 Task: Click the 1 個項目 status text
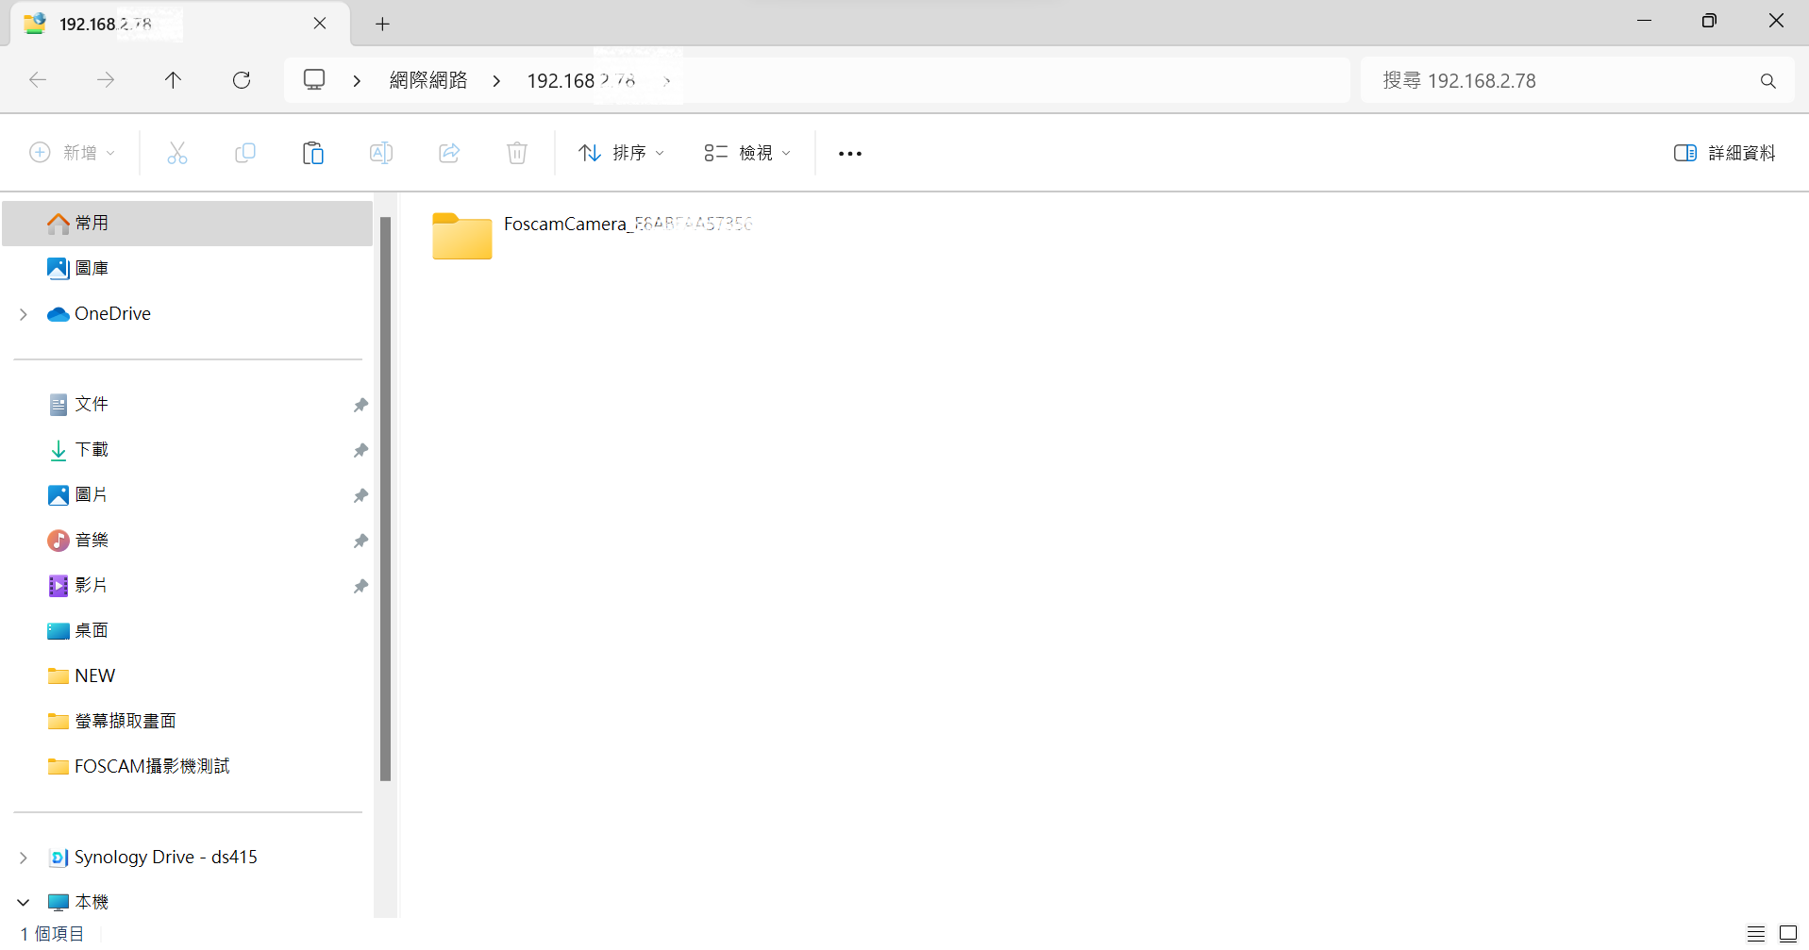click(x=53, y=934)
